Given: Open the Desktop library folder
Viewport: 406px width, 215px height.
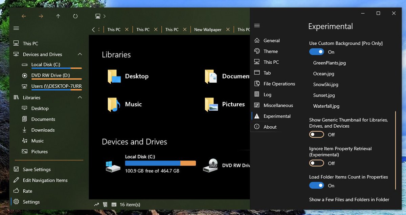Looking at the screenshot, I should coord(129,77).
